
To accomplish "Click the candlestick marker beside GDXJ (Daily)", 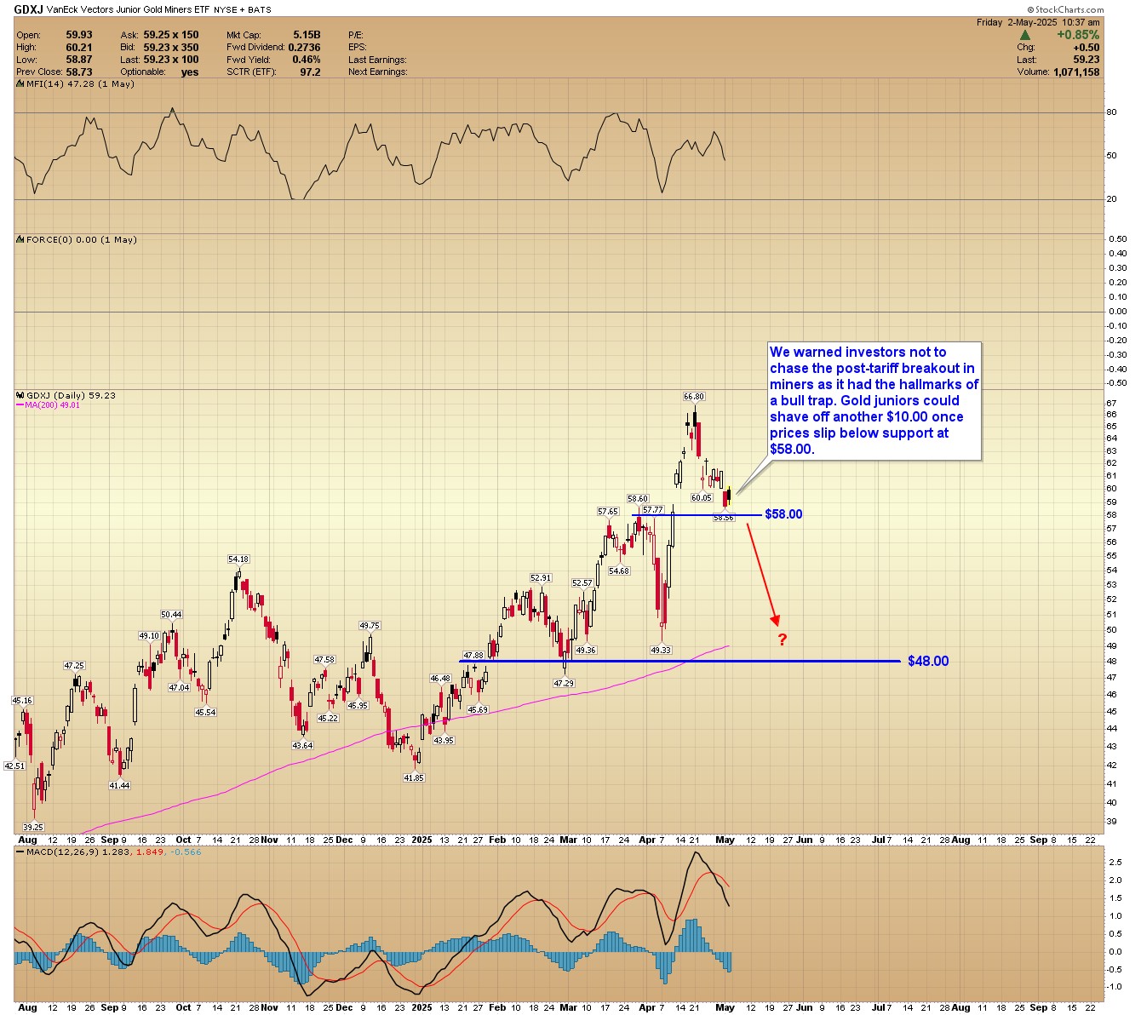I will pos(20,396).
